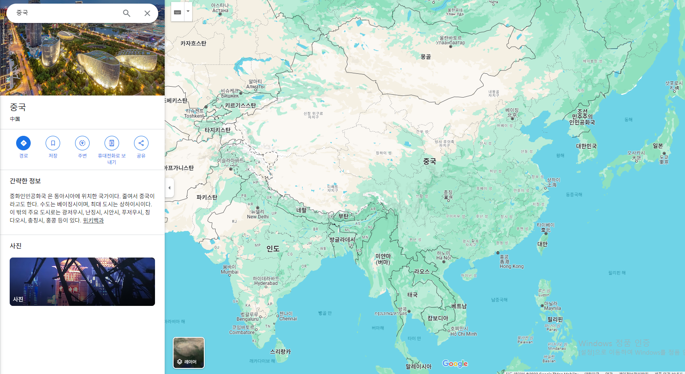Open the 위키백과 link
The width and height of the screenshot is (685, 374).
pos(93,220)
